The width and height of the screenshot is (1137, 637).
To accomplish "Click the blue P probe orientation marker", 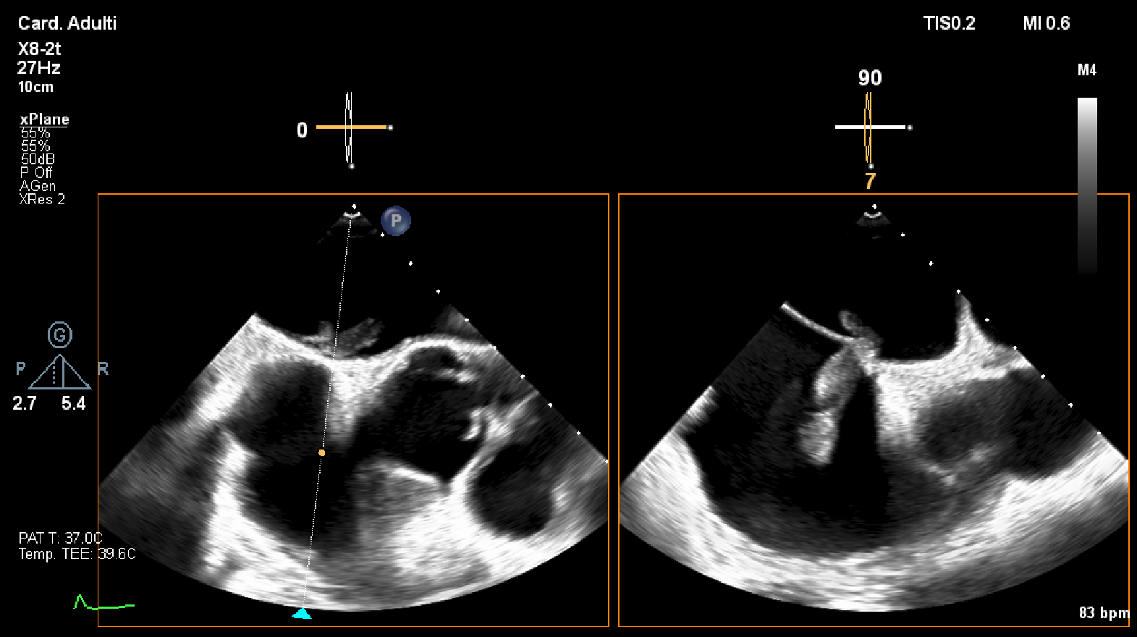I will (396, 221).
